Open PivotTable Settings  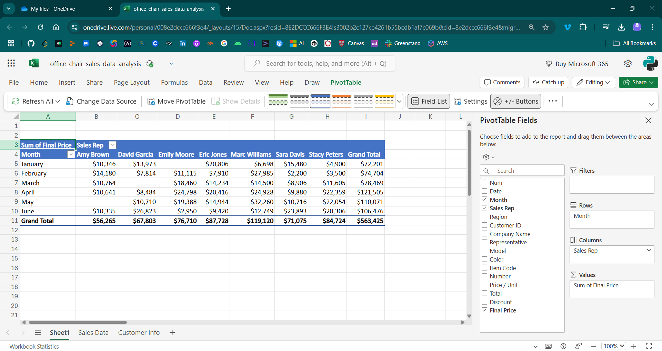470,101
